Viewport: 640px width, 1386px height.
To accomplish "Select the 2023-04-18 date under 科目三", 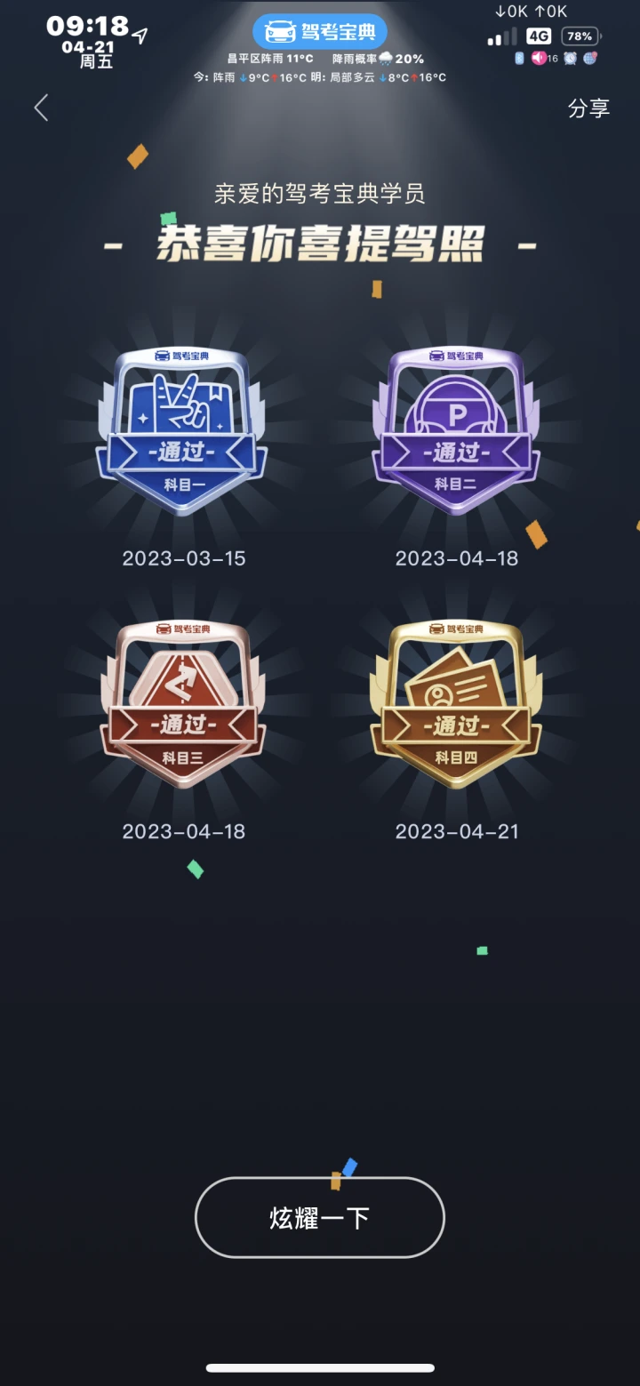I will [x=184, y=831].
